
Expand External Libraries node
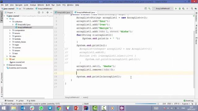tap(4, 65)
